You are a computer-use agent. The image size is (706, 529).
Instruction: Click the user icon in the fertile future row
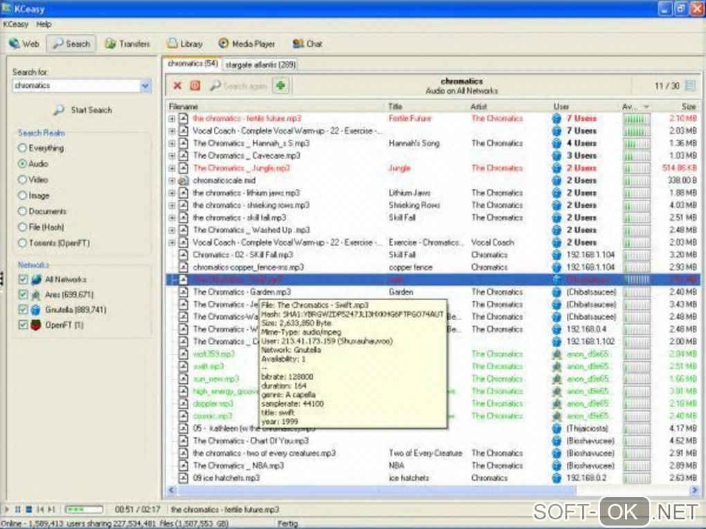556,118
